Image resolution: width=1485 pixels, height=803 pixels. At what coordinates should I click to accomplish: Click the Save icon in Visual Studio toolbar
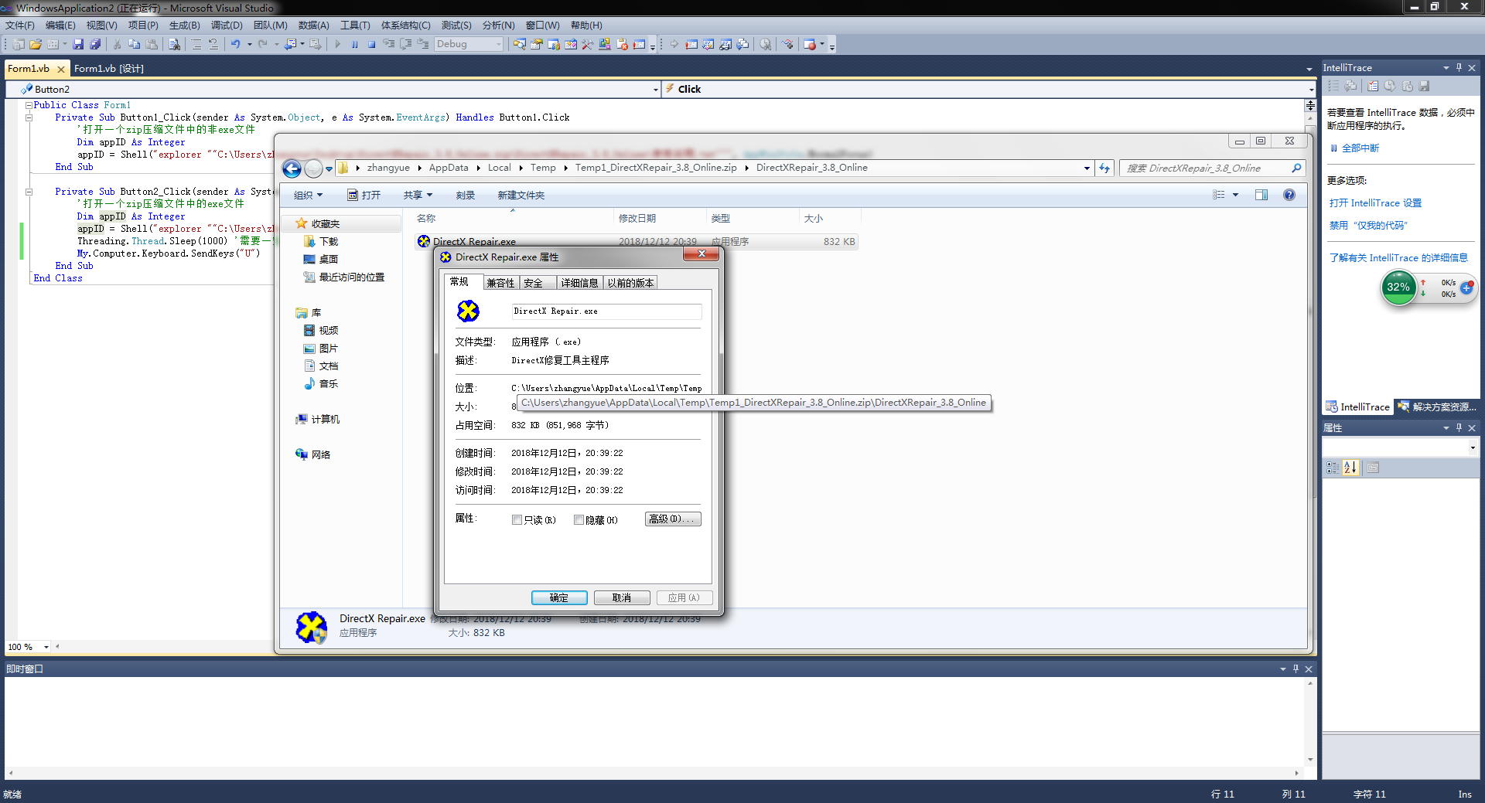pyautogui.click(x=78, y=45)
